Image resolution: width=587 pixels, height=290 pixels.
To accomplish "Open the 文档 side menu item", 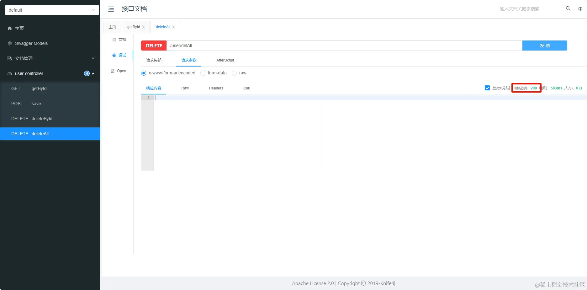I will [119, 40].
